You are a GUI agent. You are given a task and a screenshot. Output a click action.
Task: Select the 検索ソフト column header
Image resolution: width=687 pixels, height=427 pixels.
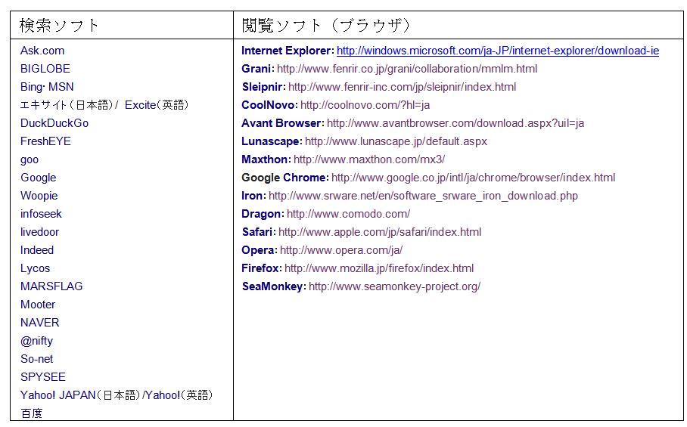(60, 26)
